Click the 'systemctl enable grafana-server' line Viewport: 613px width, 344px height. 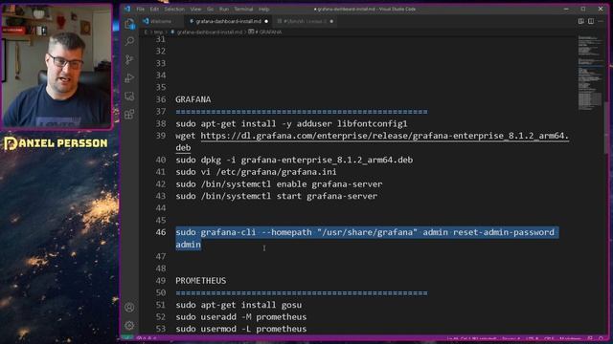click(279, 184)
